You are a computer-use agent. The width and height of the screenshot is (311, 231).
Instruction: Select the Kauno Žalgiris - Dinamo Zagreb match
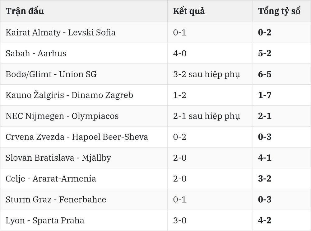pyautogui.click(x=69, y=95)
